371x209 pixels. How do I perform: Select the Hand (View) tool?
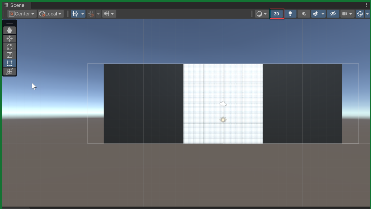point(9,30)
